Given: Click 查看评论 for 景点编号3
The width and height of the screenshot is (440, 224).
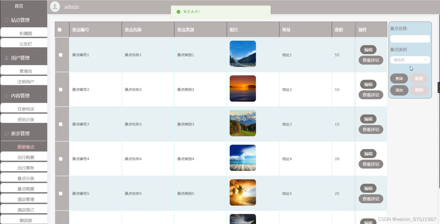Looking at the screenshot, I should click(371, 130).
